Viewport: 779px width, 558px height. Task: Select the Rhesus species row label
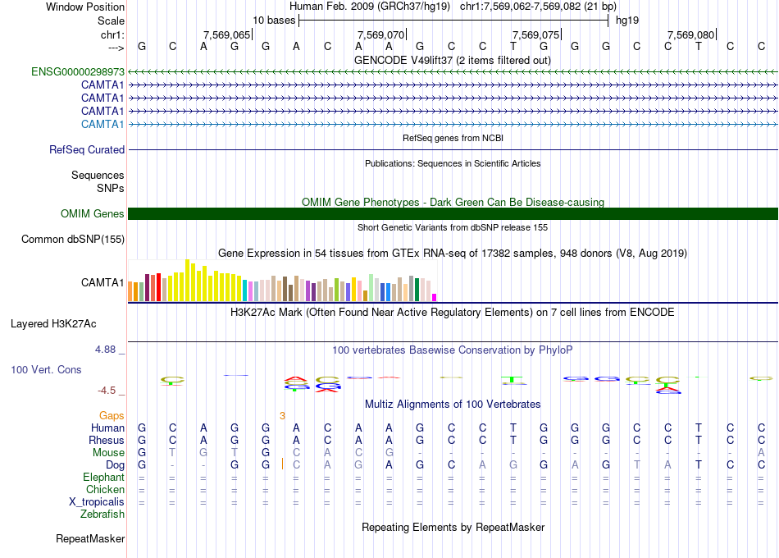[x=106, y=441]
